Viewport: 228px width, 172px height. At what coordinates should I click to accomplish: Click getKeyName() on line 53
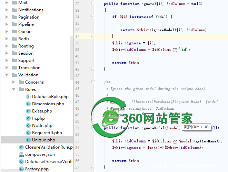[208, 141]
